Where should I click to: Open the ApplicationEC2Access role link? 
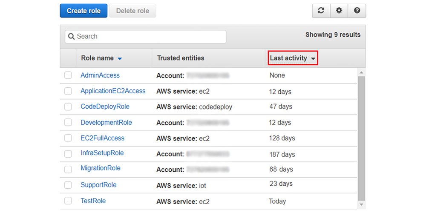[113, 91]
